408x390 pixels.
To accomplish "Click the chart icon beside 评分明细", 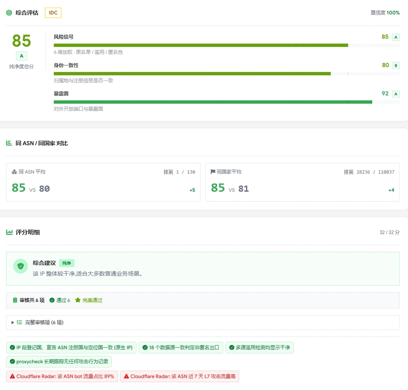I will 9,232.
